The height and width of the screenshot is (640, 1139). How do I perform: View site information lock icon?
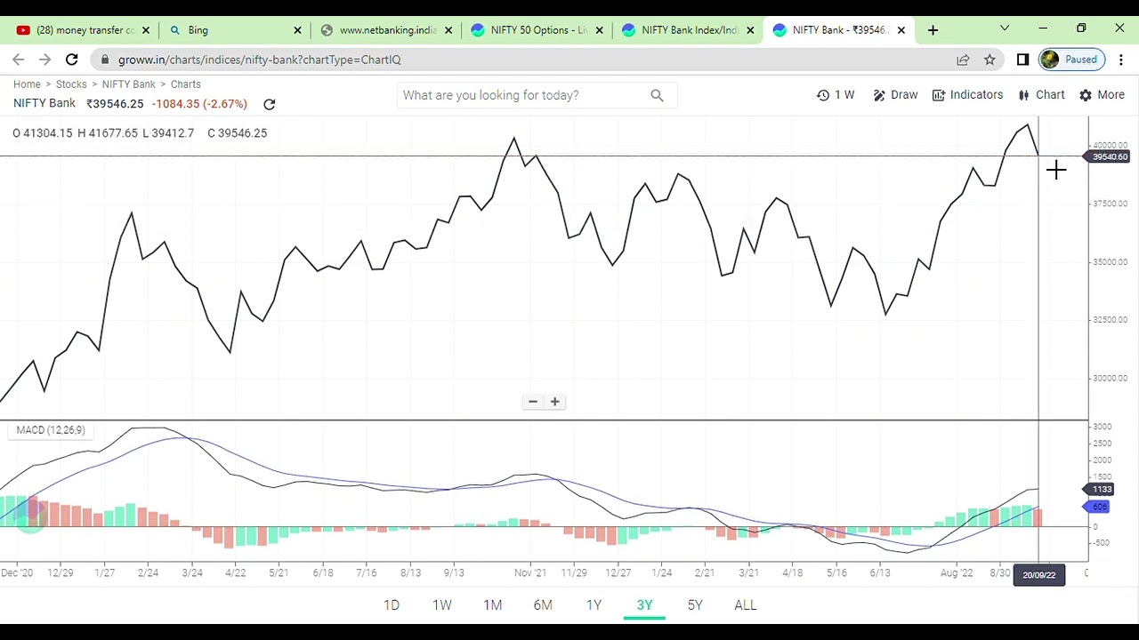(x=105, y=60)
